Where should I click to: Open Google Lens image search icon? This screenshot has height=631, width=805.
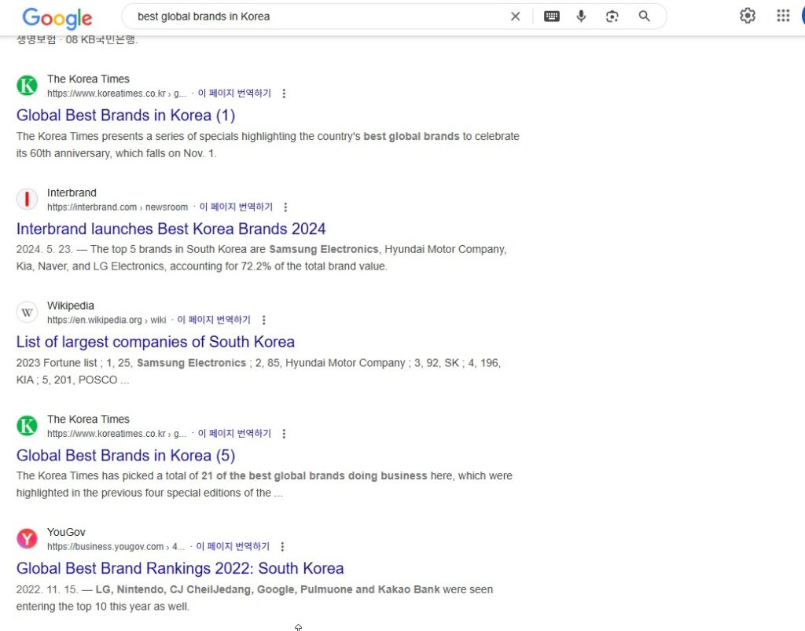point(612,17)
